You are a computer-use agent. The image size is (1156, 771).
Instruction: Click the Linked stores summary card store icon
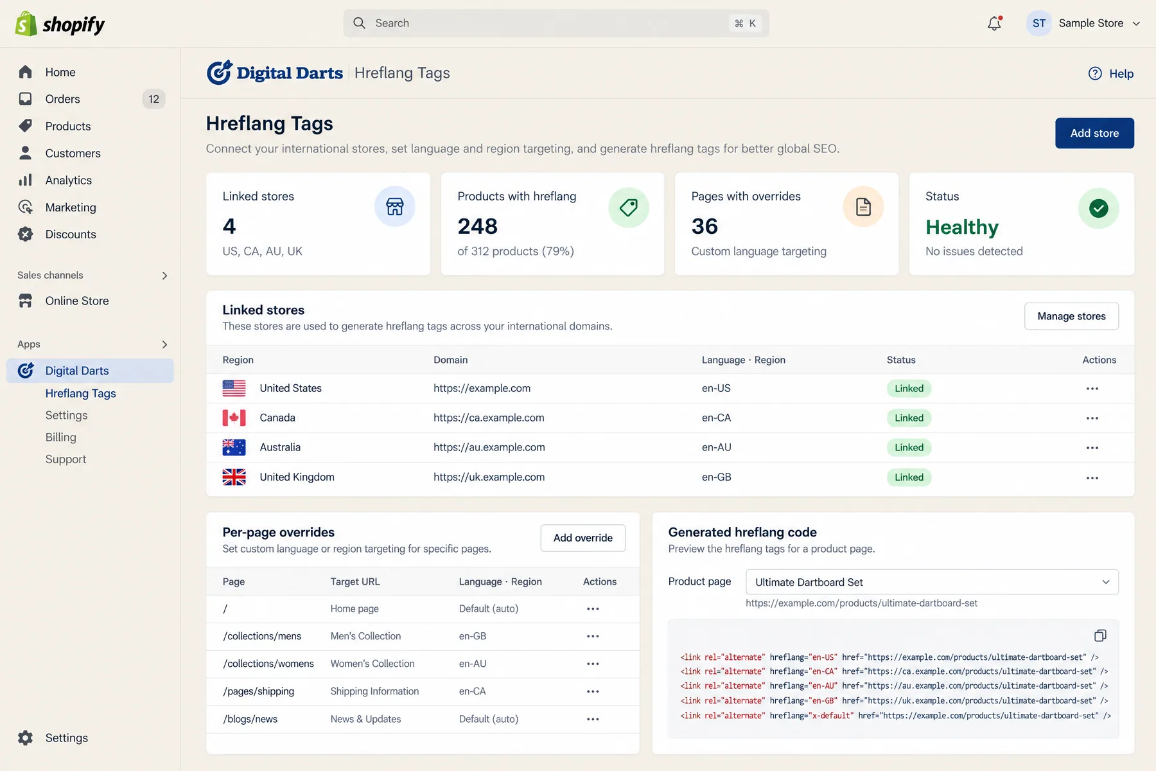(x=394, y=206)
